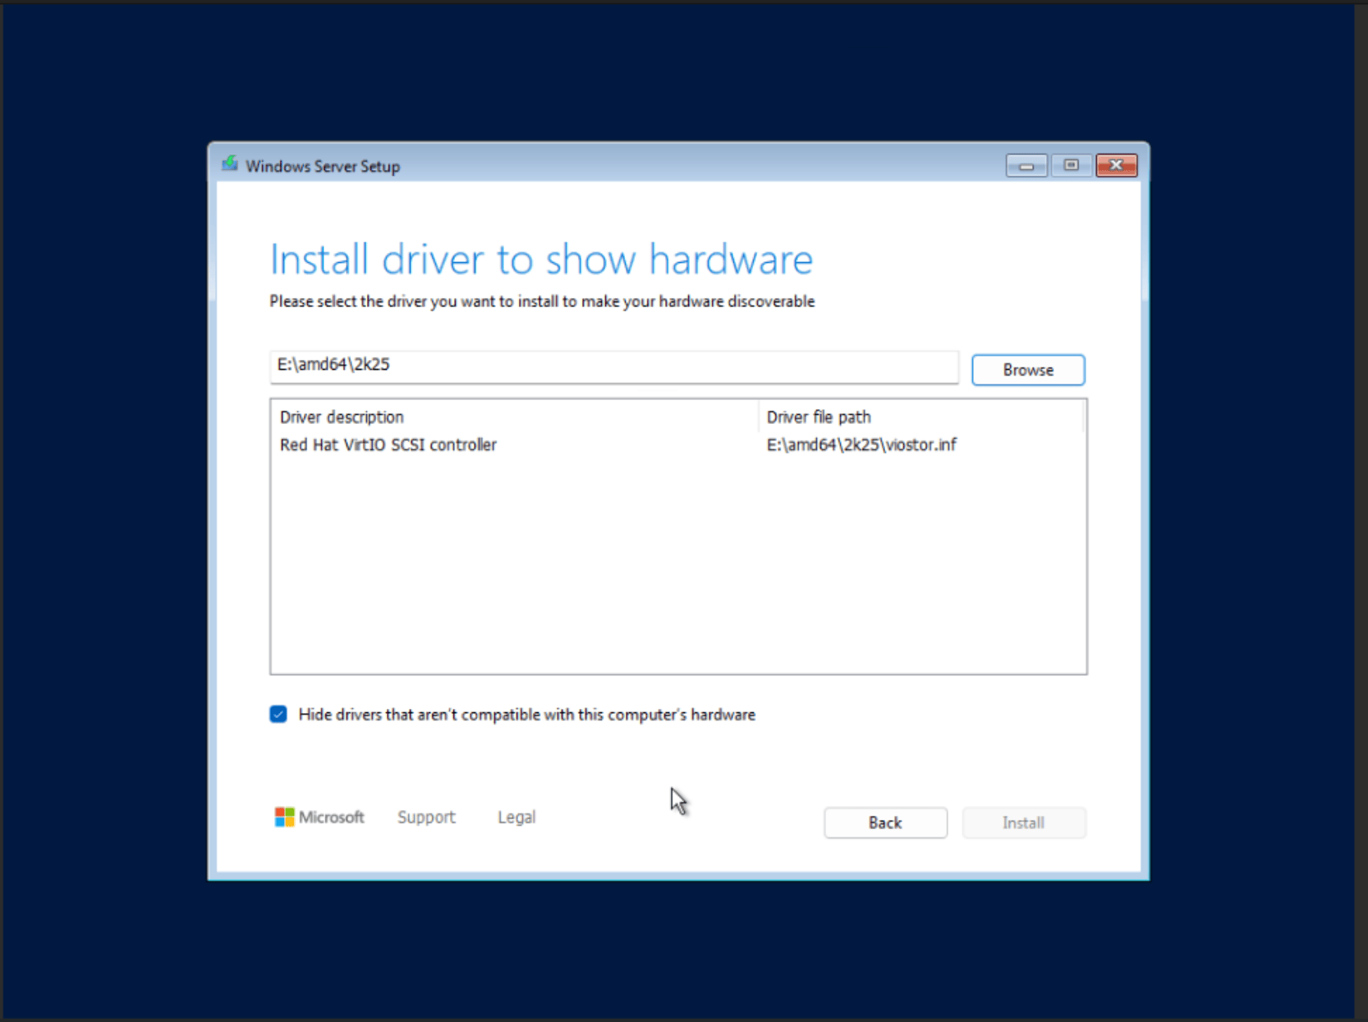1368x1022 pixels.
Task: Click the Driver description column header
Action: point(341,417)
